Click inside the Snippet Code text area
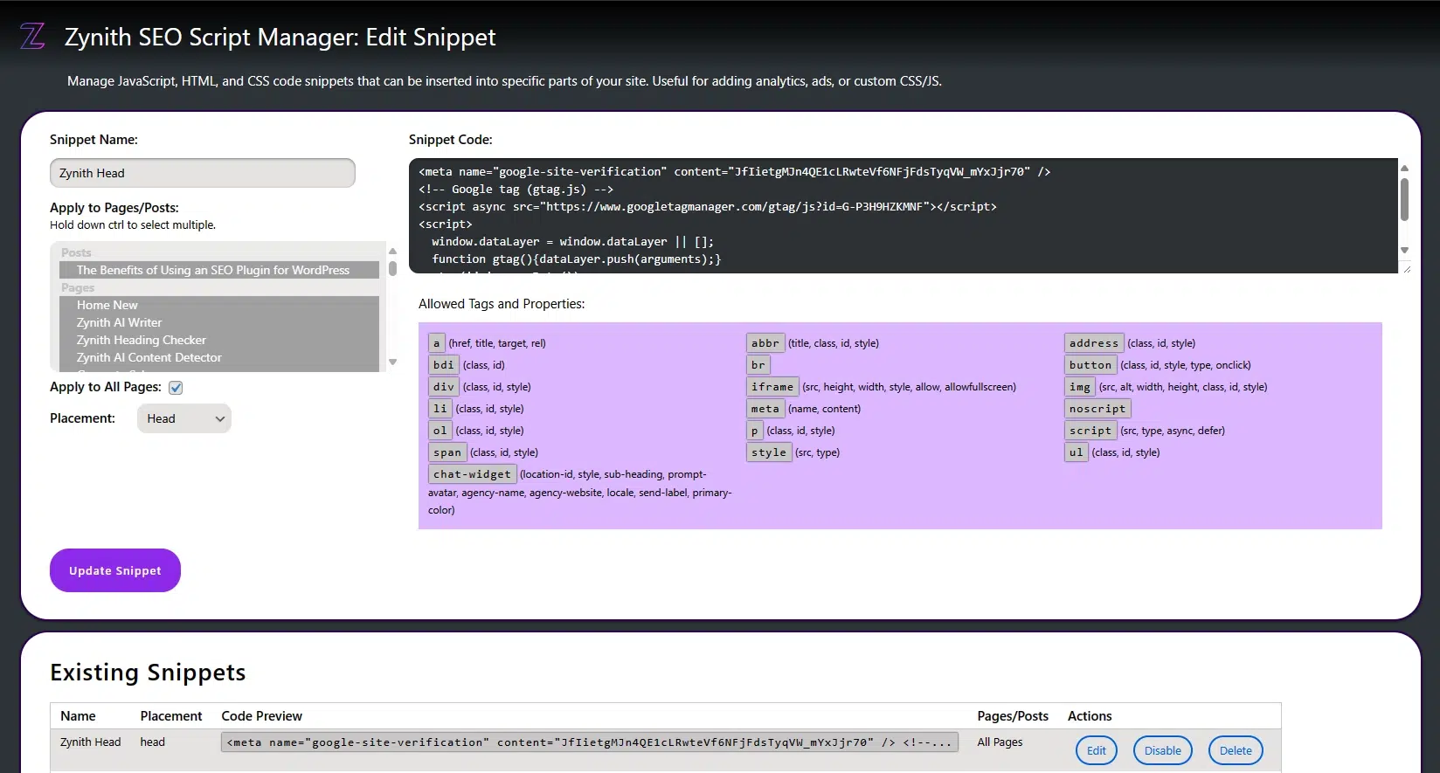The width and height of the screenshot is (1440, 773). pyautogui.click(x=903, y=216)
